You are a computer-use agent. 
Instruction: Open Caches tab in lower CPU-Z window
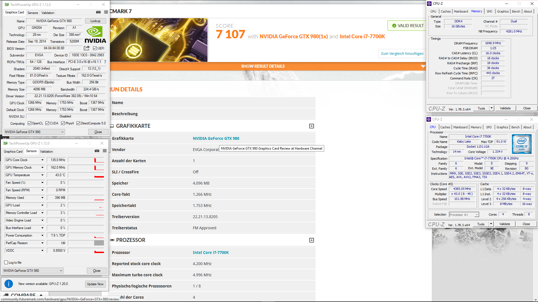pyautogui.click(x=445, y=127)
